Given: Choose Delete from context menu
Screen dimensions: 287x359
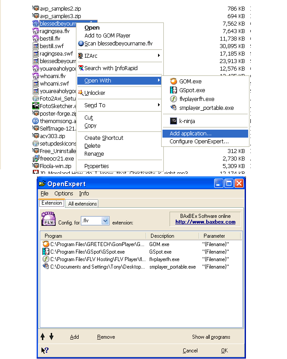Looking at the screenshot, I should [x=92, y=146].
